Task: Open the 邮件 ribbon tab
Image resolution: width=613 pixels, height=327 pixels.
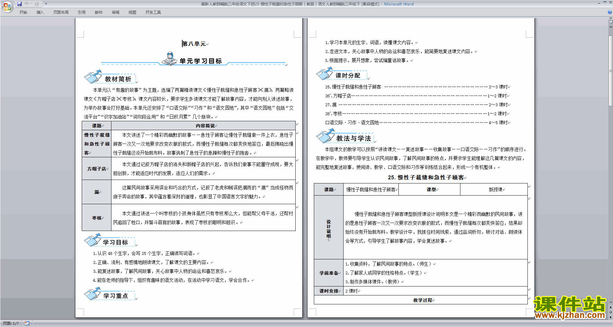Action: [99, 12]
